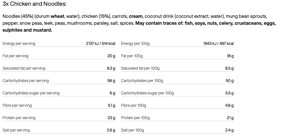Select the "Protein per serving" label
The width and height of the screenshot is (286, 139).
click(19, 118)
